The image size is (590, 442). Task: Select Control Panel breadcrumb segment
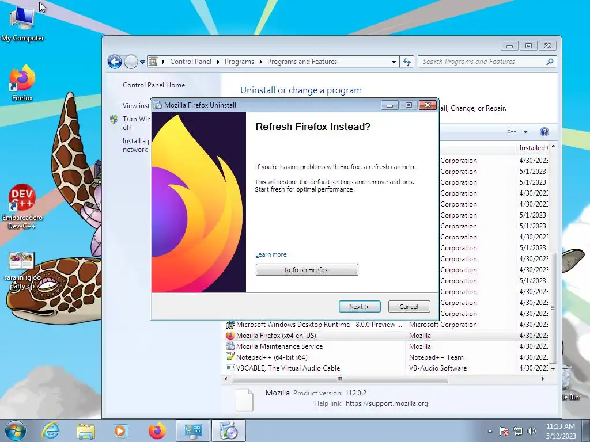click(x=190, y=62)
